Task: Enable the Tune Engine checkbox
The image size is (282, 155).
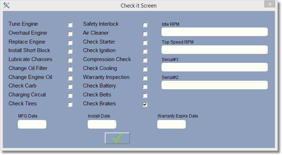Action: point(70,25)
